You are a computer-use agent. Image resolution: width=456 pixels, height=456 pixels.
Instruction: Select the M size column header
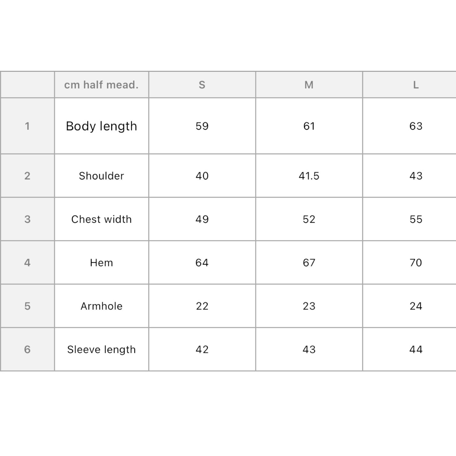tap(309, 85)
